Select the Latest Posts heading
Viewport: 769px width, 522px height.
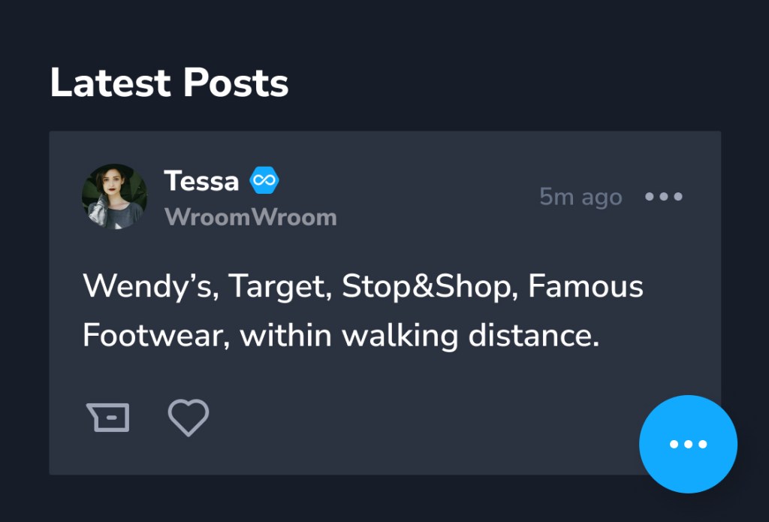tap(169, 83)
